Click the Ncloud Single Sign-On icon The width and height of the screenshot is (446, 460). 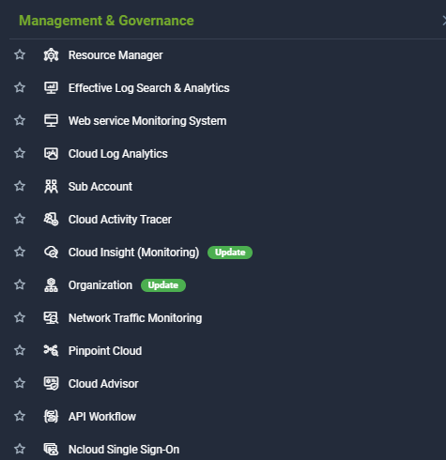click(x=51, y=450)
